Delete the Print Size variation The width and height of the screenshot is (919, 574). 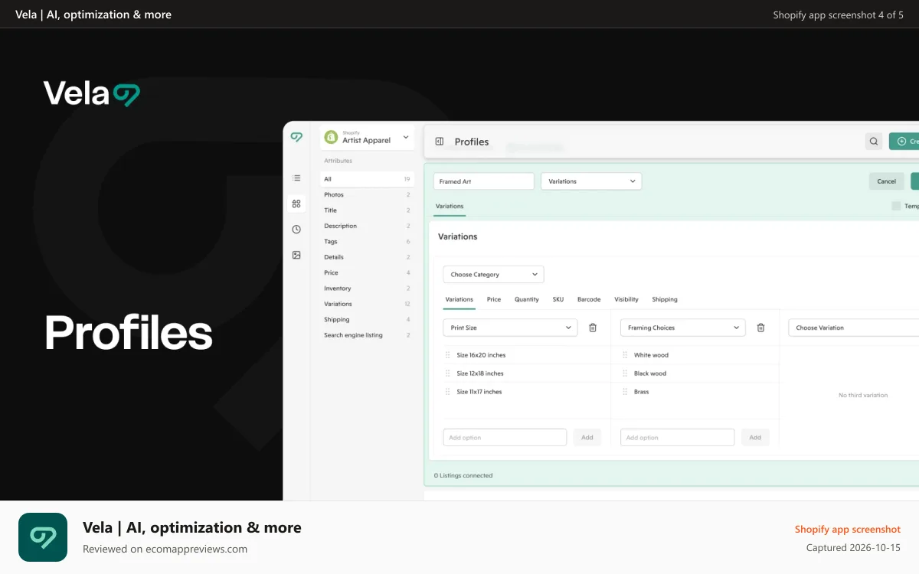pyautogui.click(x=593, y=328)
